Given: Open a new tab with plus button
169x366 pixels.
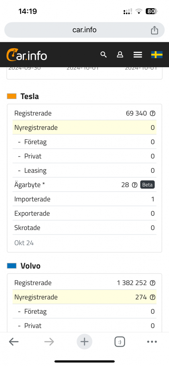Looking at the screenshot, I should pos(84,342).
